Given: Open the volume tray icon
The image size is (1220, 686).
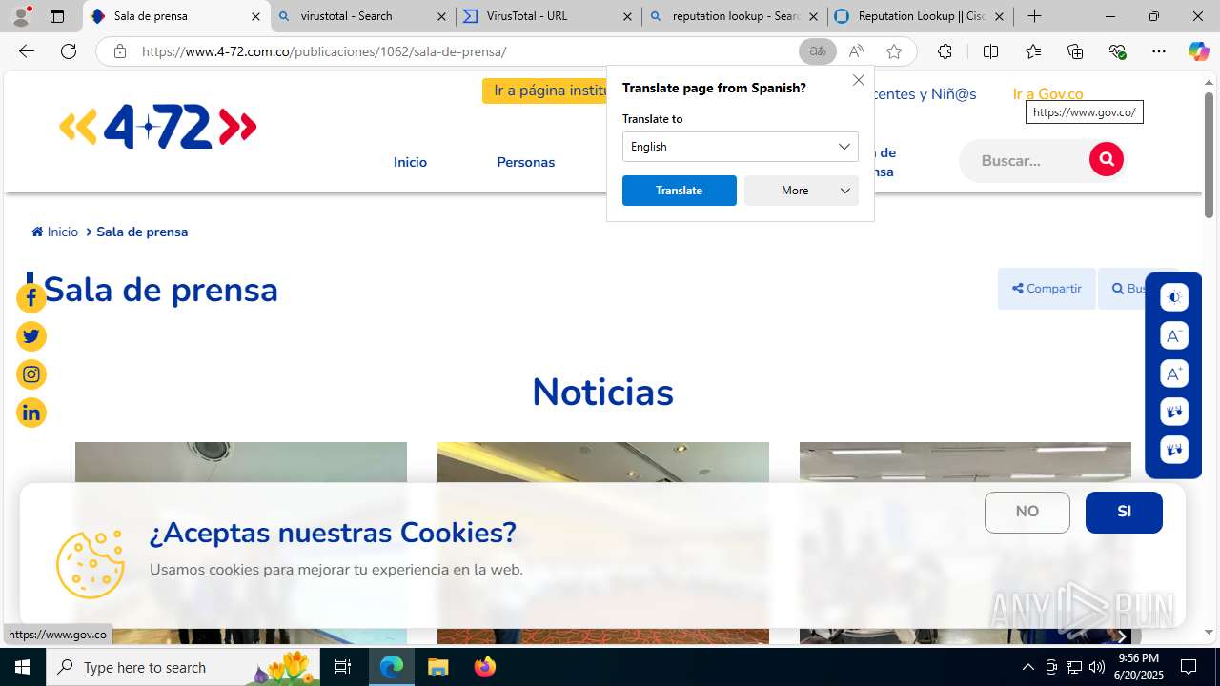Looking at the screenshot, I should coord(1097,667).
